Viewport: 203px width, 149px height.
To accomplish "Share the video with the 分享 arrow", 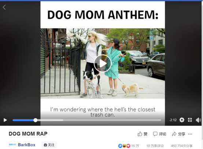I will click(178, 134).
